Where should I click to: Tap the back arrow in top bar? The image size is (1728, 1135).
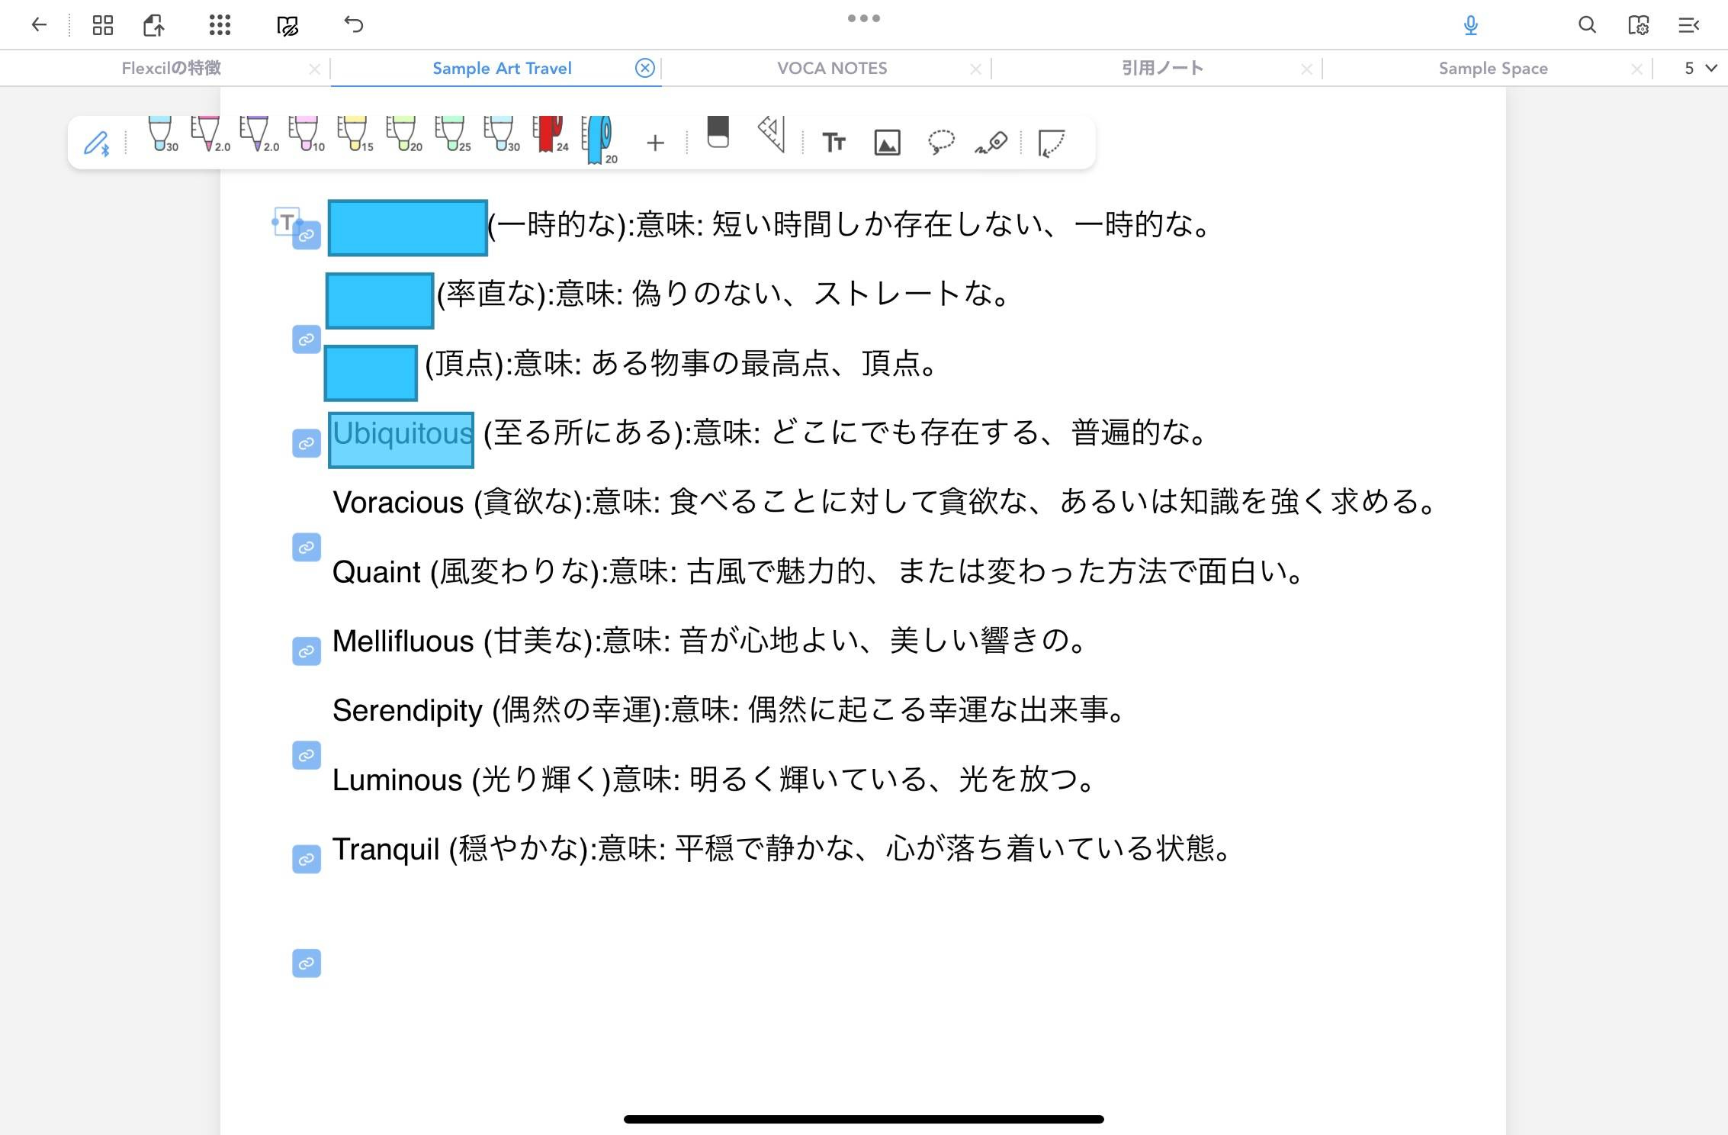click(39, 25)
